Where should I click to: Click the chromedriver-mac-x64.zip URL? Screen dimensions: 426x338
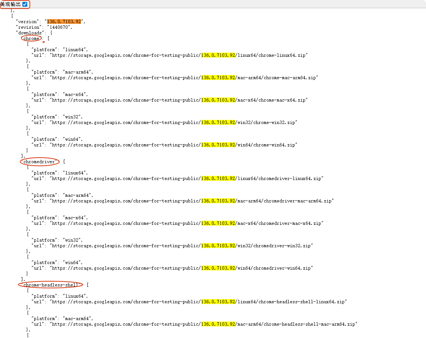(187, 223)
